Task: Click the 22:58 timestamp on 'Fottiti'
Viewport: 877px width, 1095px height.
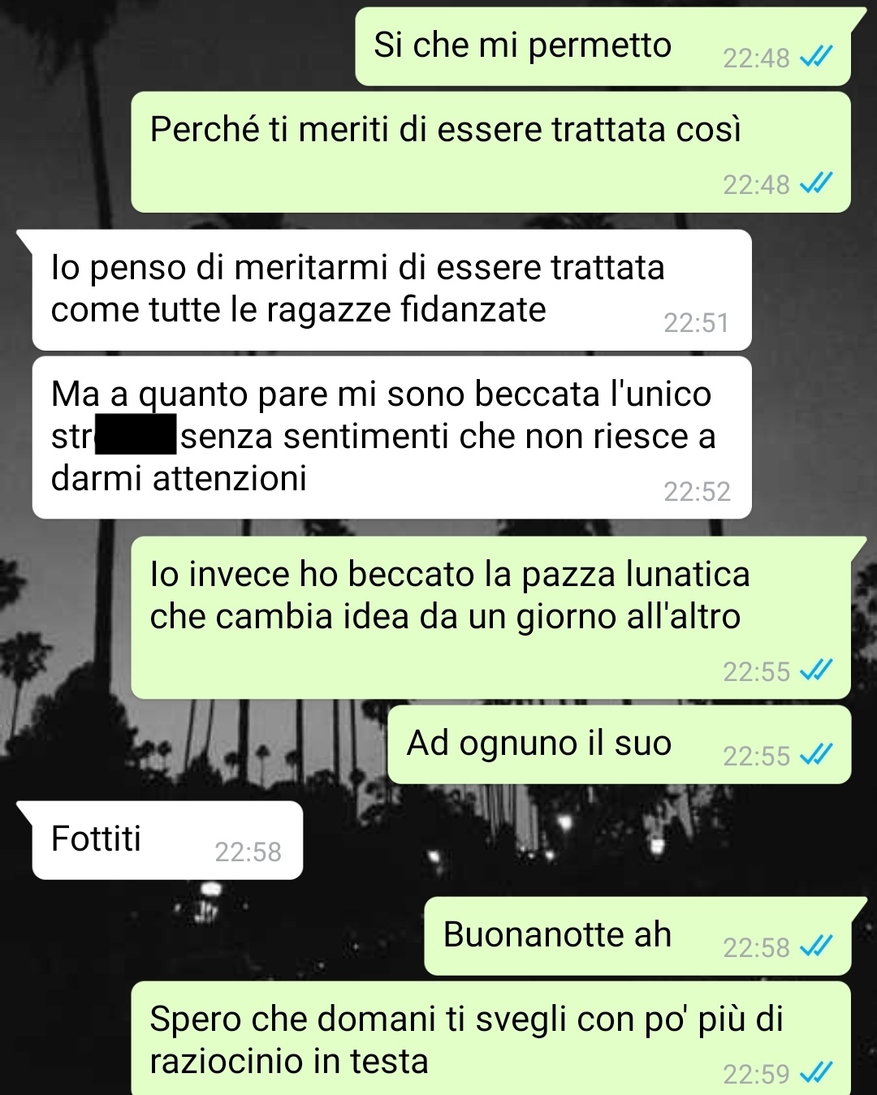Action: tap(248, 851)
